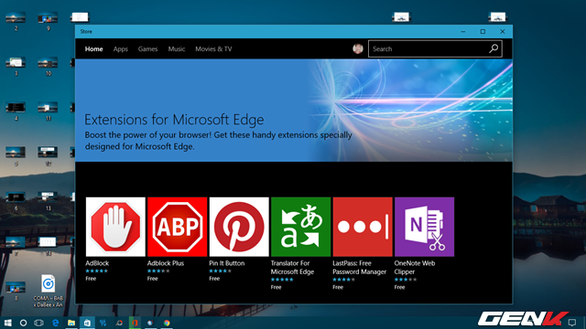Image resolution: width=586 pixels, height=329 pixels.
Task: Open Cortana circle on the taskbar
Action: tap(23, 323)
